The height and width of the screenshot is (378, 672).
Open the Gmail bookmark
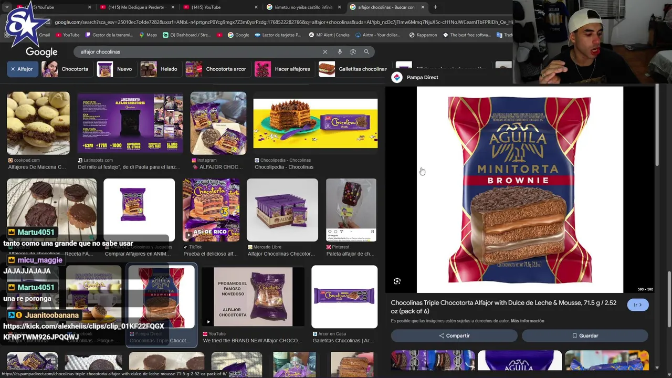(44, 35)
